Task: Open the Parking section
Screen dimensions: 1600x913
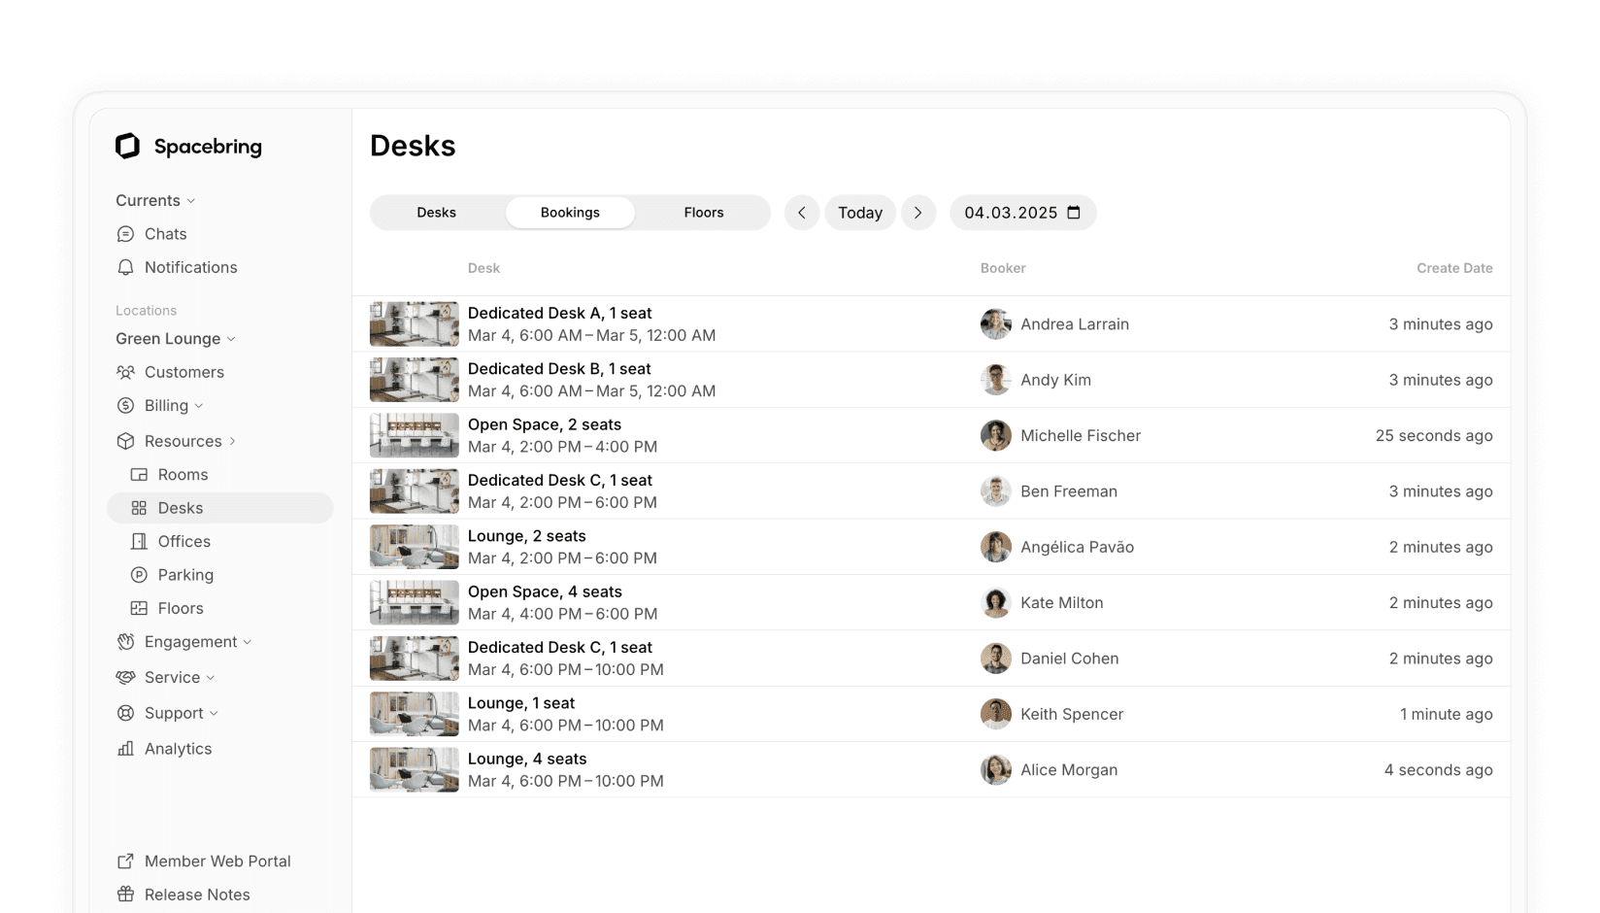Action: coord(185,574)
